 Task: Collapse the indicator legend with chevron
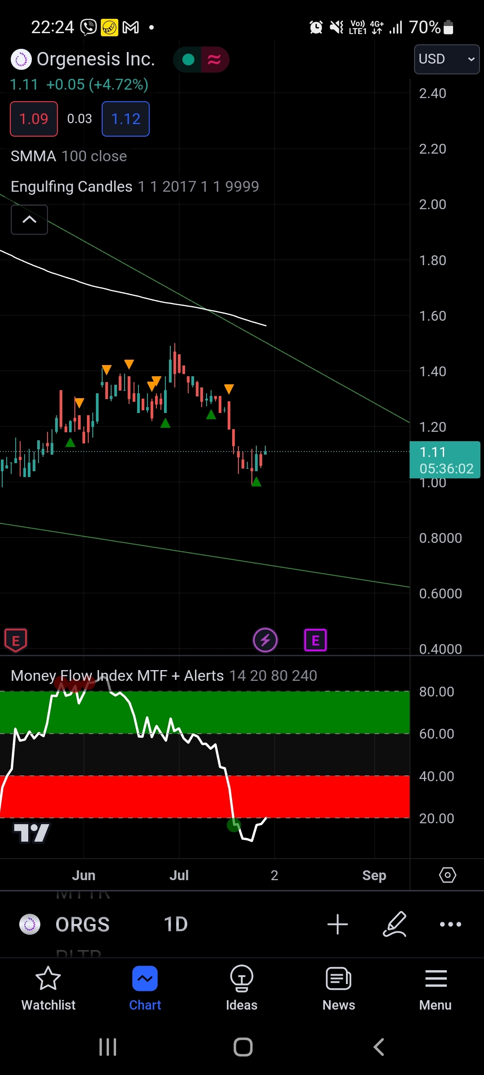29,219
